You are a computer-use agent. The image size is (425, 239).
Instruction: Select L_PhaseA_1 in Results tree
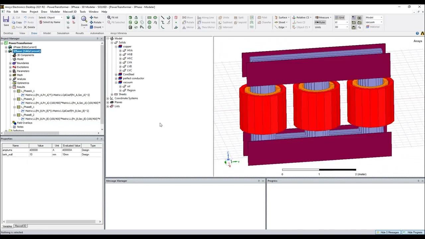pyautogui.click(x=28, y=91)
